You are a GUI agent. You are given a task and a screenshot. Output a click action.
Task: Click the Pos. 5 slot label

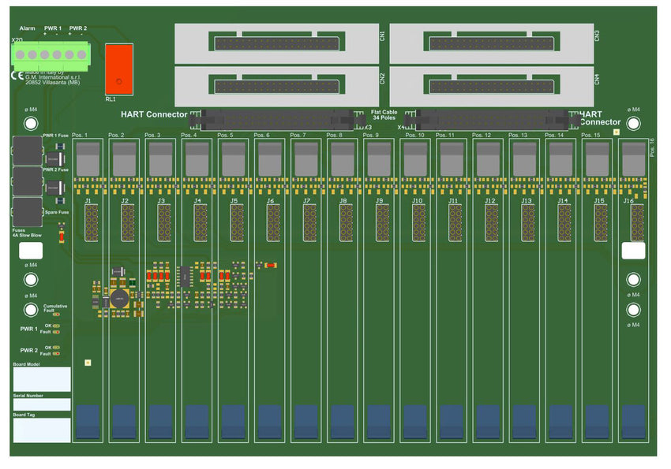click(x=225, y=136)
